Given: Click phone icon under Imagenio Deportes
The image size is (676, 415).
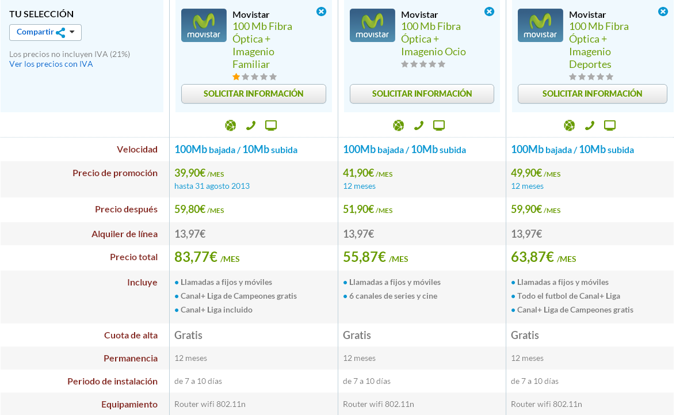Looking at the screenshot, I should point(589,125).
